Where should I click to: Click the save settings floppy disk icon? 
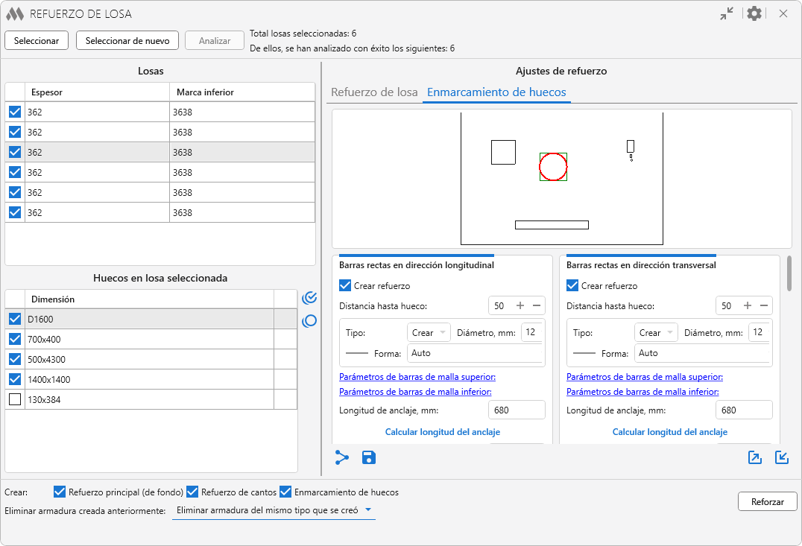pos(368,457)
